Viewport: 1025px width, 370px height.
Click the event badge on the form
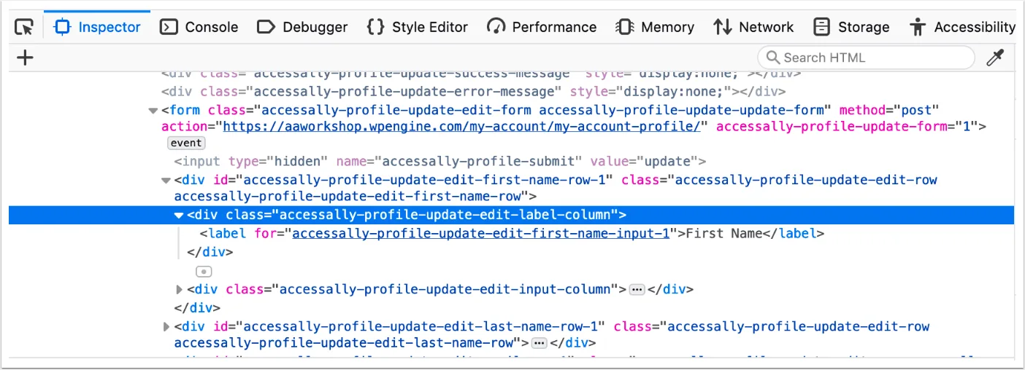click(186, 143)
